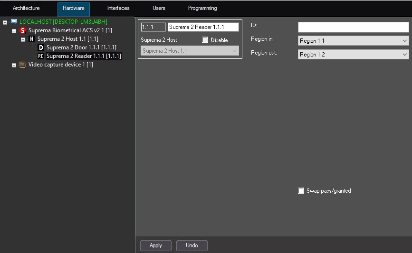Click the red Suprema Biometrical ACS icon

point(23,30)
